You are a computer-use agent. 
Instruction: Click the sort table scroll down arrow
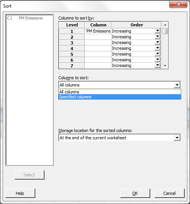pyautogui.click(x=165, y=66)
